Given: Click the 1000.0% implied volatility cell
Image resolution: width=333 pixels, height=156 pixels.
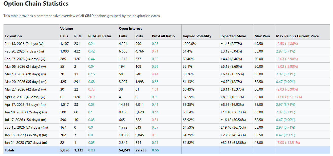Looking at the screenshot, I should (x=189, y=44).
